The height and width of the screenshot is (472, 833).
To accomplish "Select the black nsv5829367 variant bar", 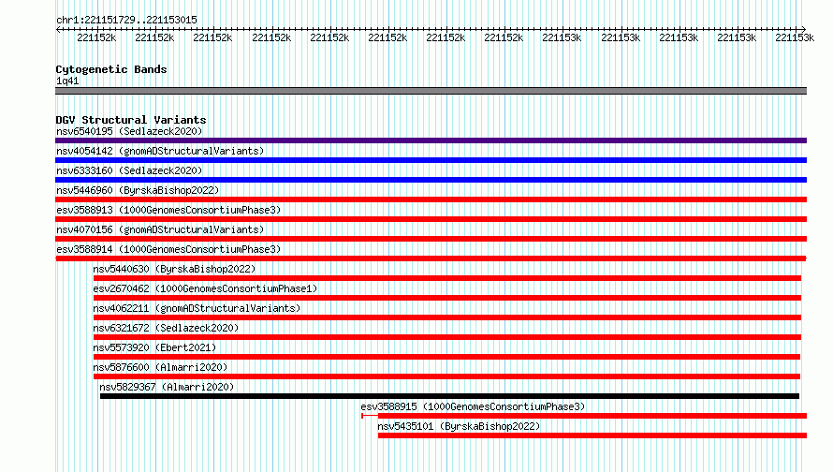I will point(449,396).
